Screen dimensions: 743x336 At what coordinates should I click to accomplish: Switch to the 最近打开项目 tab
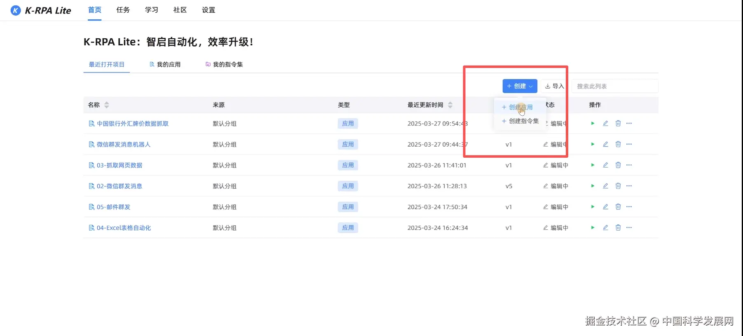[x=107, y=64]
